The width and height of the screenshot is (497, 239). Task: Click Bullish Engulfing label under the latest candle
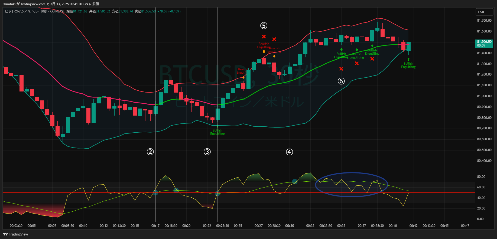(408, 65)
